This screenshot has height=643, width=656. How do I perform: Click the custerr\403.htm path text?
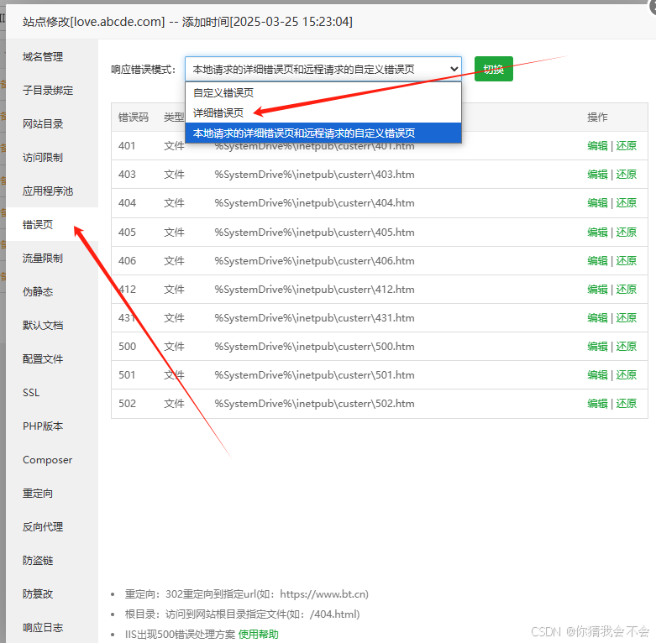(315, 175)
